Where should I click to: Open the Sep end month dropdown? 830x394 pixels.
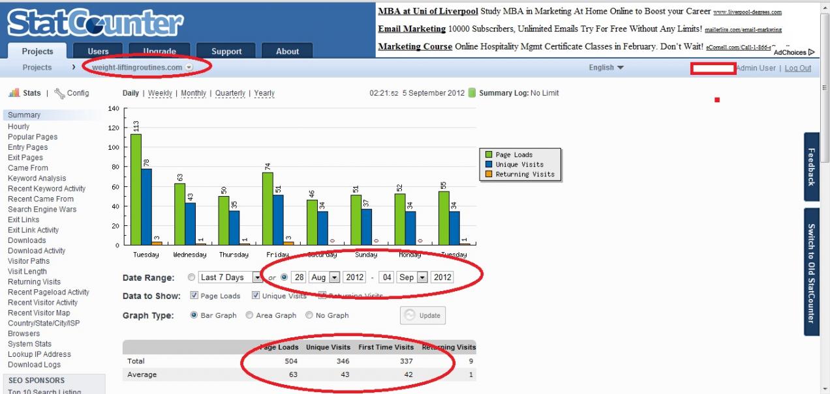point(412,277)
